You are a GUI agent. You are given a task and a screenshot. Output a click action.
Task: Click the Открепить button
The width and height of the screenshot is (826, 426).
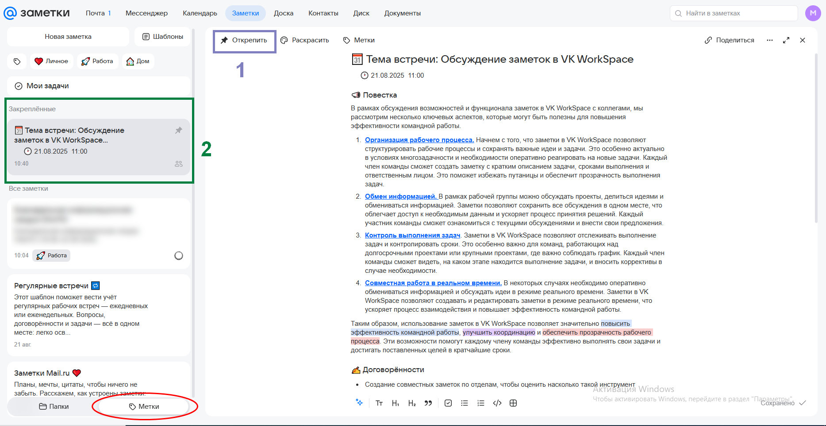[x=244, y=40]
